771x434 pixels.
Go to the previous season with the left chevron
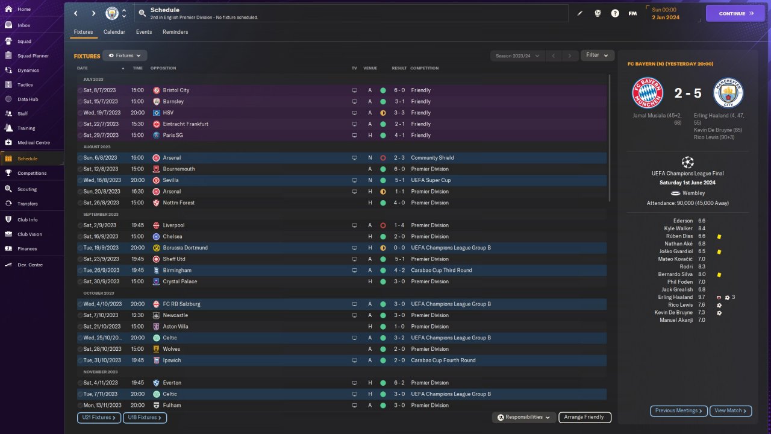click(554, 56)
